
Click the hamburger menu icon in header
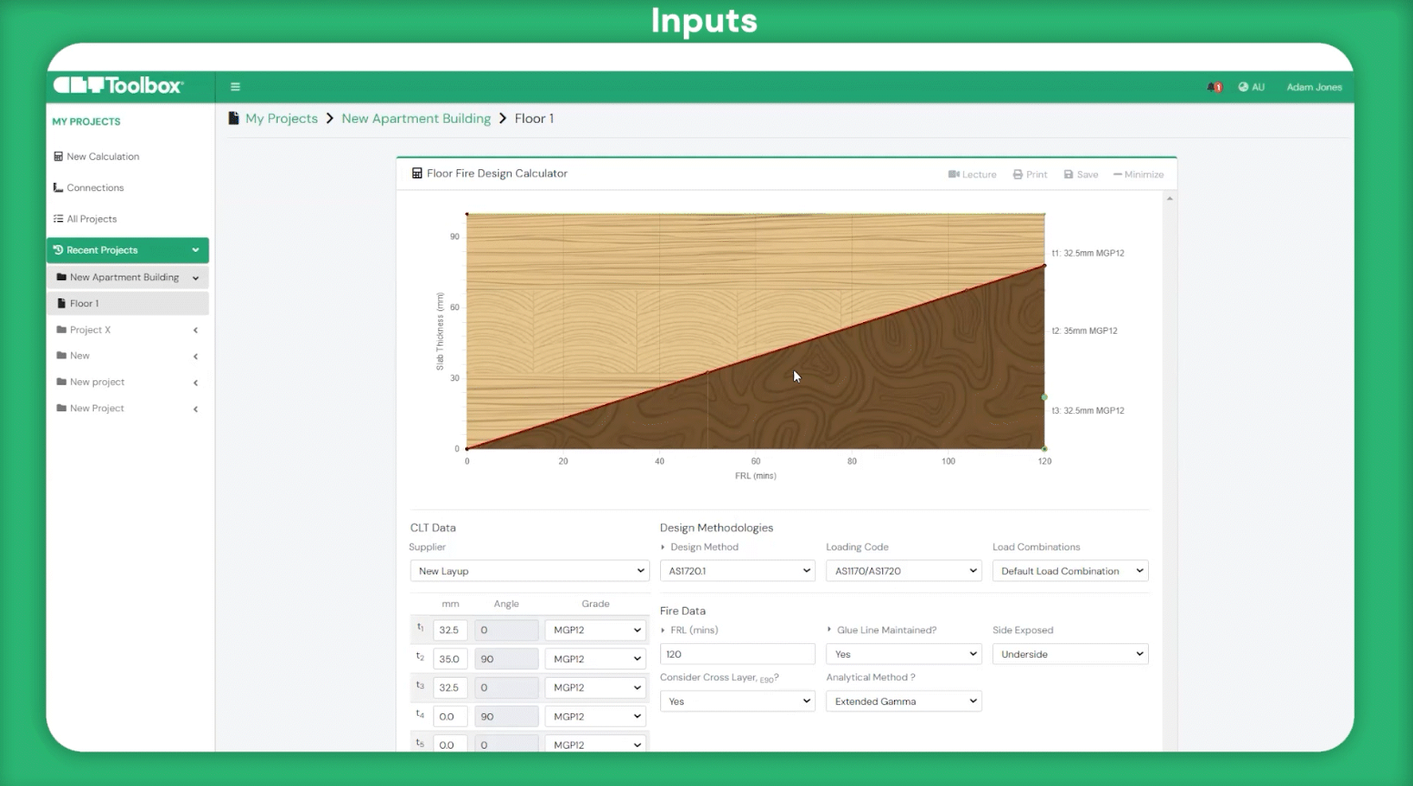[235, 87]
